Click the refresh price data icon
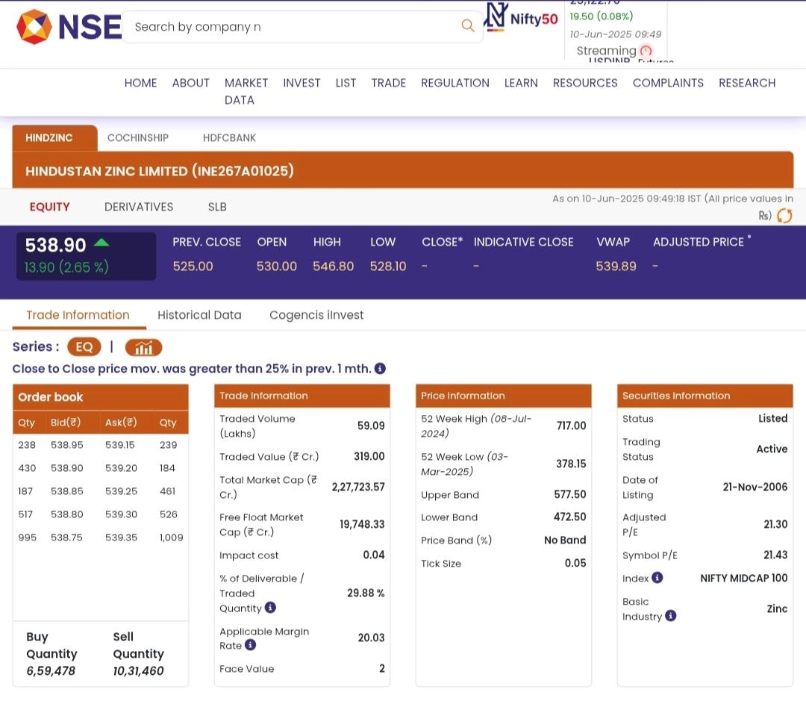Image resolution: width=806 pixels, height=704 pixels. [784, 216]
